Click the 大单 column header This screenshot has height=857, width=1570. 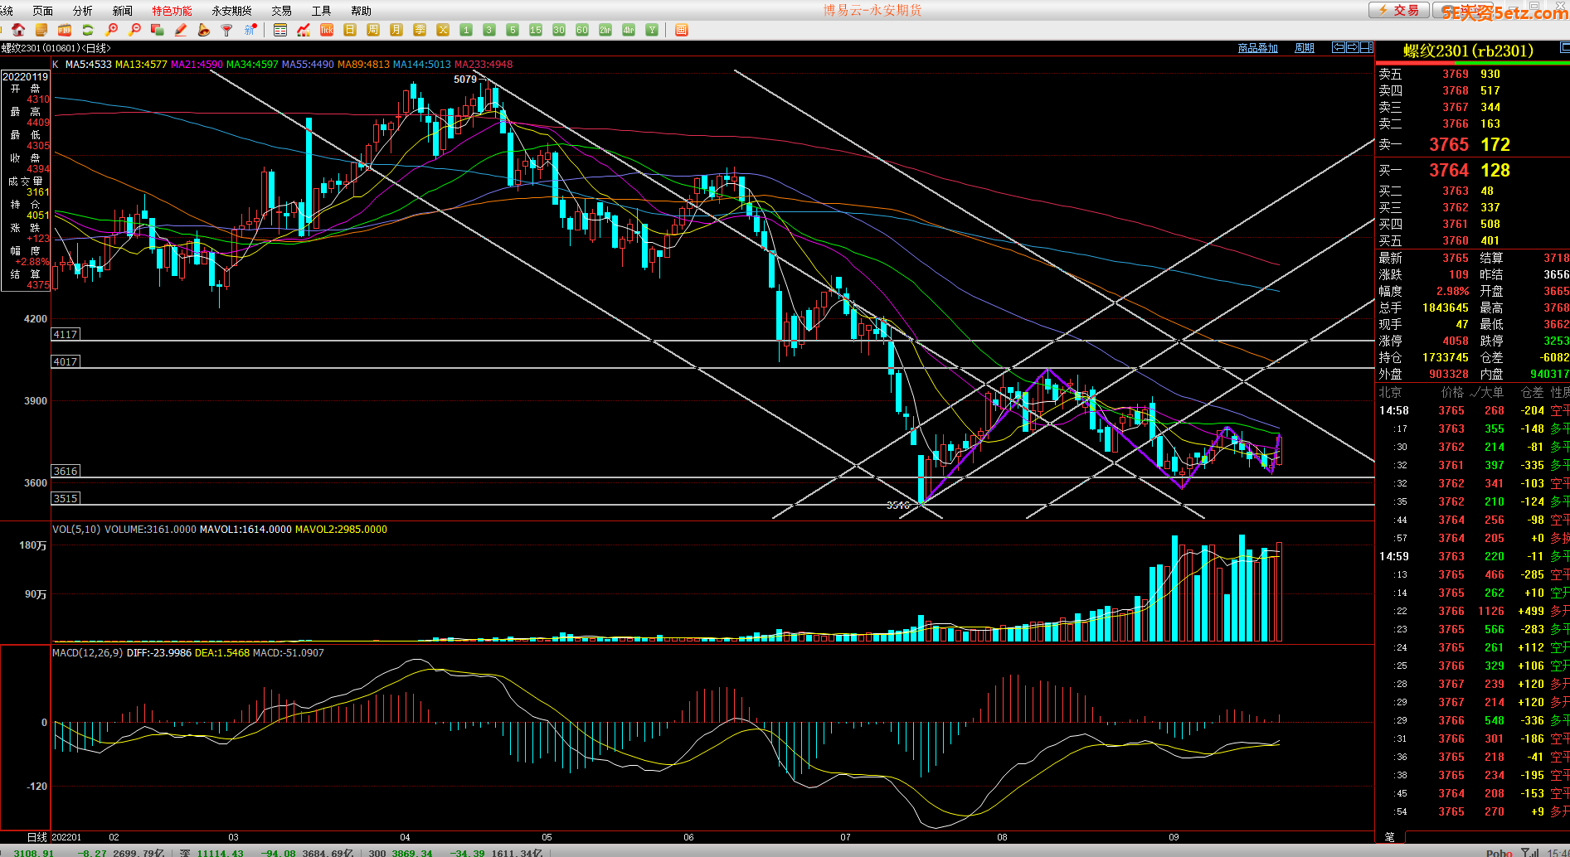pyautogui.click(x=1492, y=392)
